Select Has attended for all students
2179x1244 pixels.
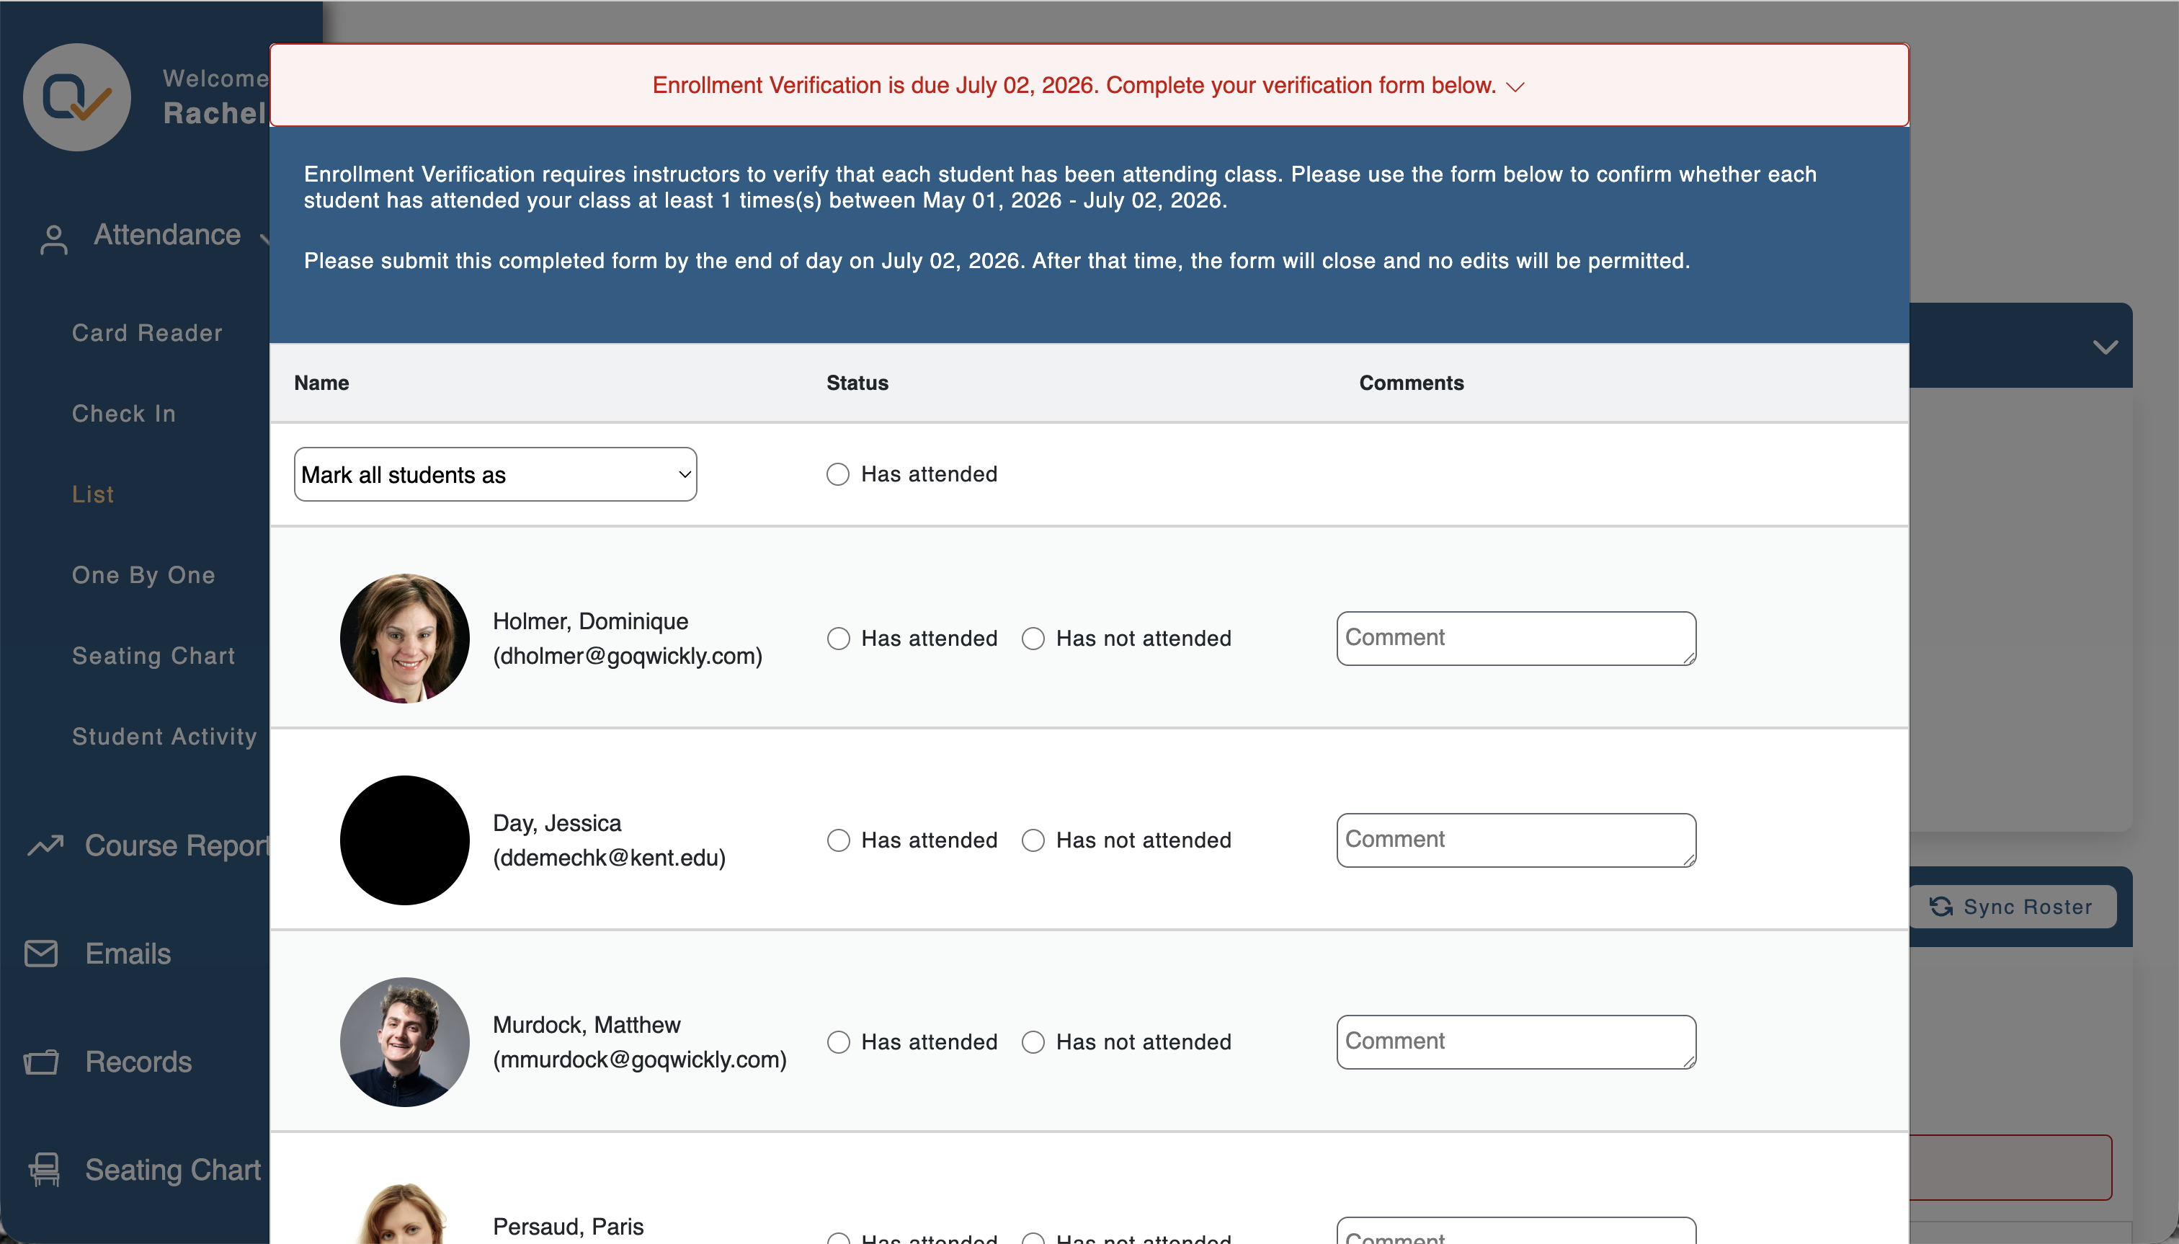tap(838, 474)
